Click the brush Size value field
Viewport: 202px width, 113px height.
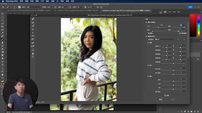(162, 25)
